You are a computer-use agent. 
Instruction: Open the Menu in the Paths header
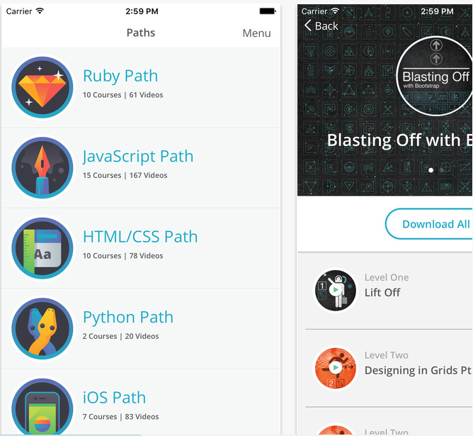256,33
